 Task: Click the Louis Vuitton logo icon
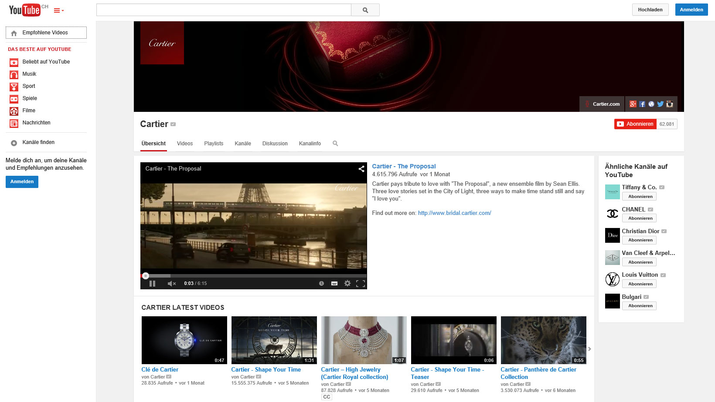(x=613, y=279)
